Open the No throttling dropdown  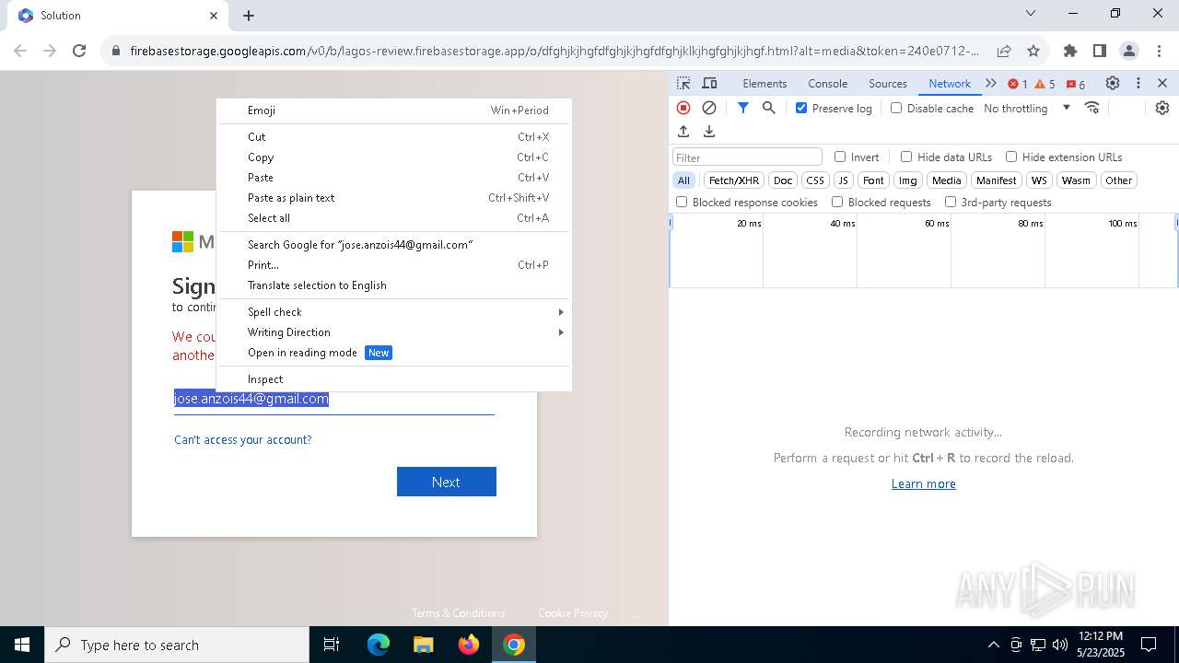[x=1027, y=108]
